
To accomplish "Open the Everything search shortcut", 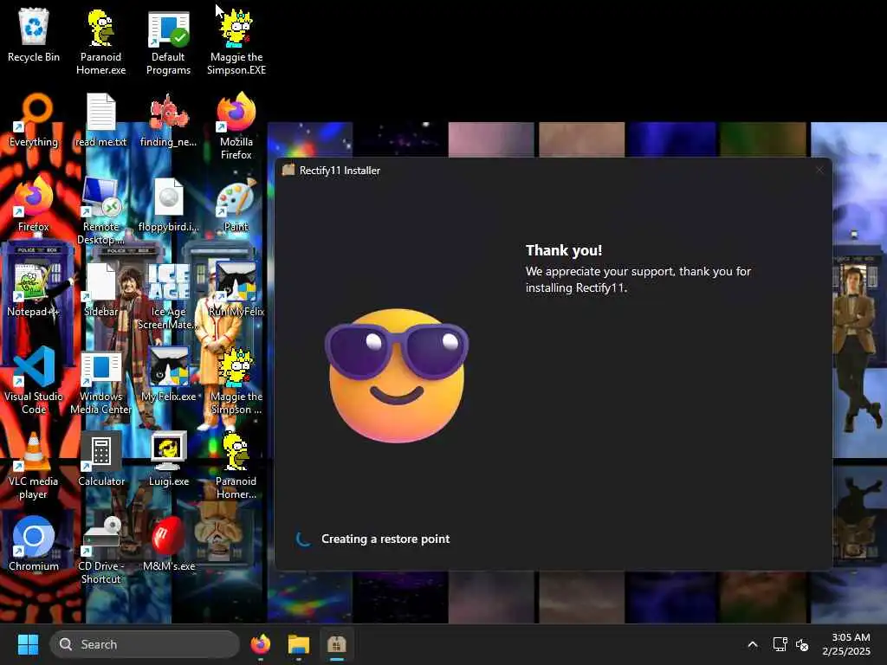I will [34, 120].
